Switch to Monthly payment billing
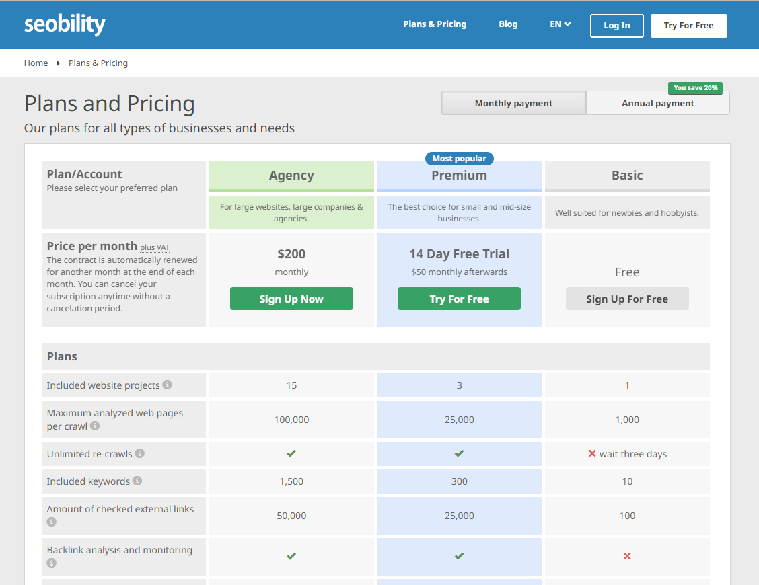 [513, 103]
